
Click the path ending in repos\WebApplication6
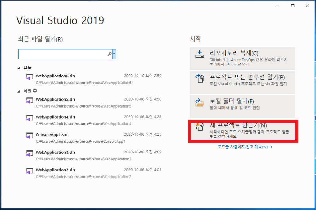[x=83, y=83]
